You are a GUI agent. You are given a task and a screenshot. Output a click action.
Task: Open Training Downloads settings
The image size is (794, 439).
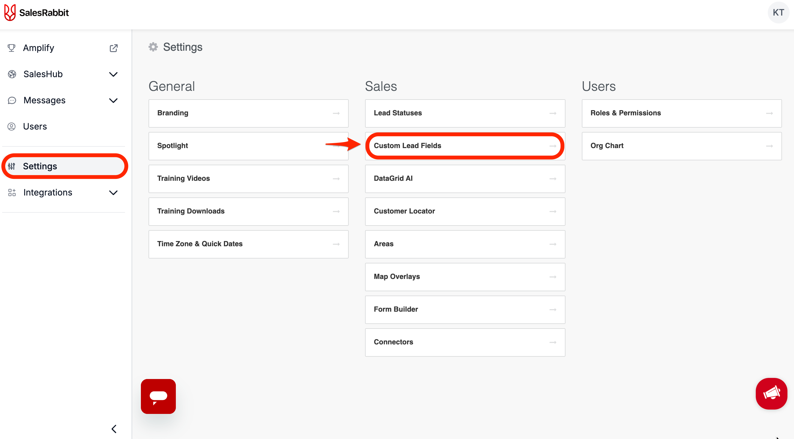coord(248,212)
